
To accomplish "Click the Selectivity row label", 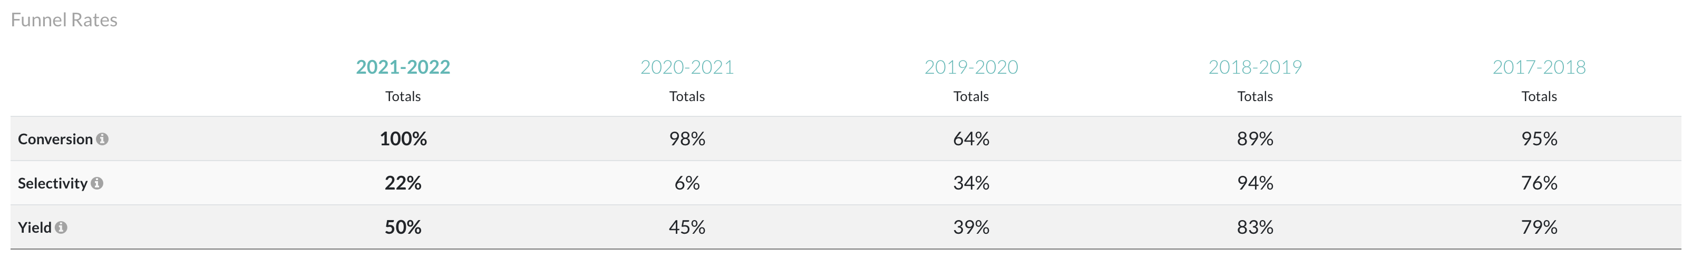I will tap(53, 183).
